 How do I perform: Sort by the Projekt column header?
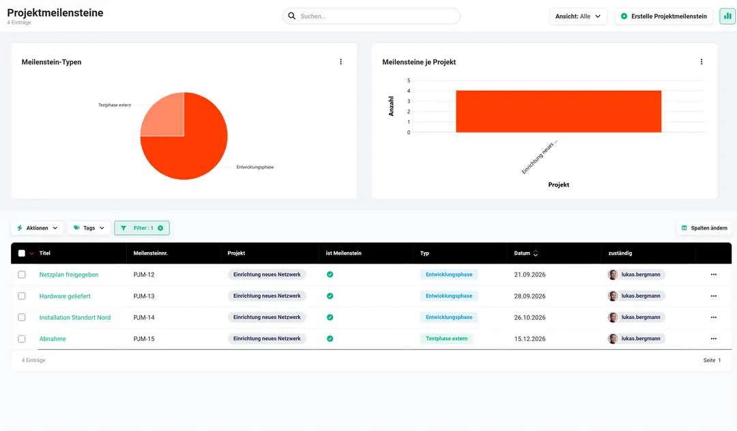(x=236, y=253)
